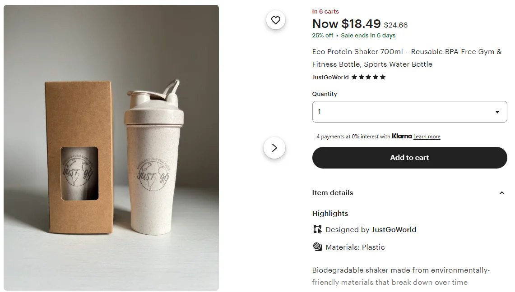The width and height of the screenshot is (515, 292).
Task: Click the Add to cart button
Action: (409, 158)
